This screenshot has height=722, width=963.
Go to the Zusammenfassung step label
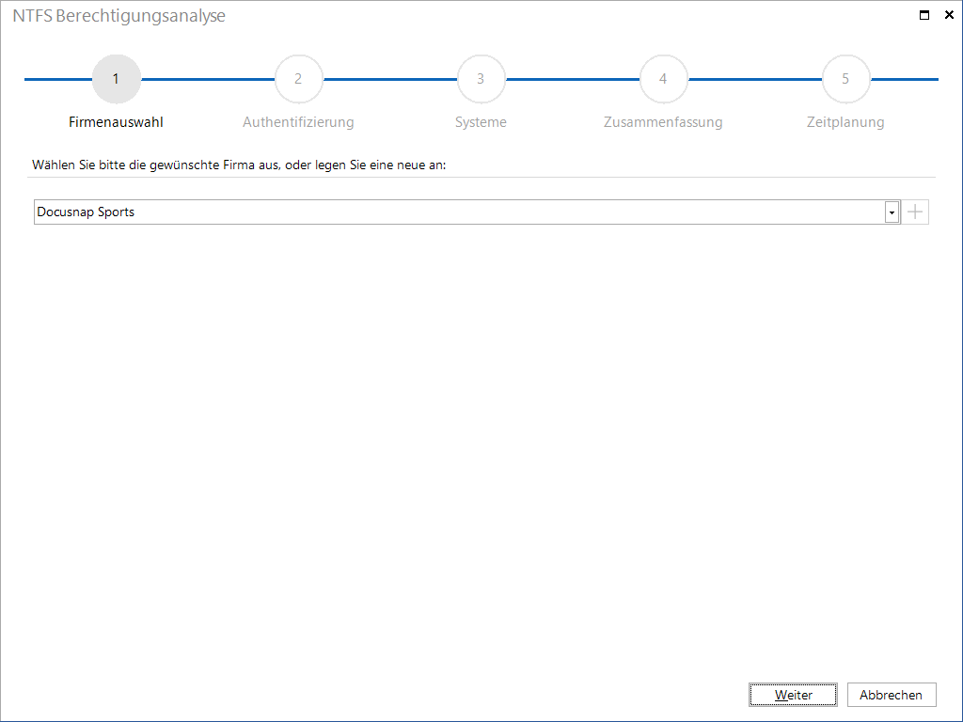[663, 122]
